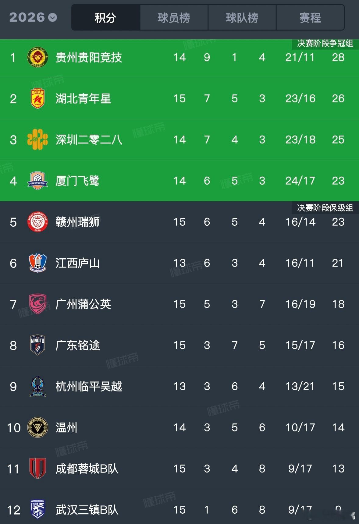Click the 厦门飞鹭 club crest
The height and width of the screenshot is (524, 359).
[37, 181]
